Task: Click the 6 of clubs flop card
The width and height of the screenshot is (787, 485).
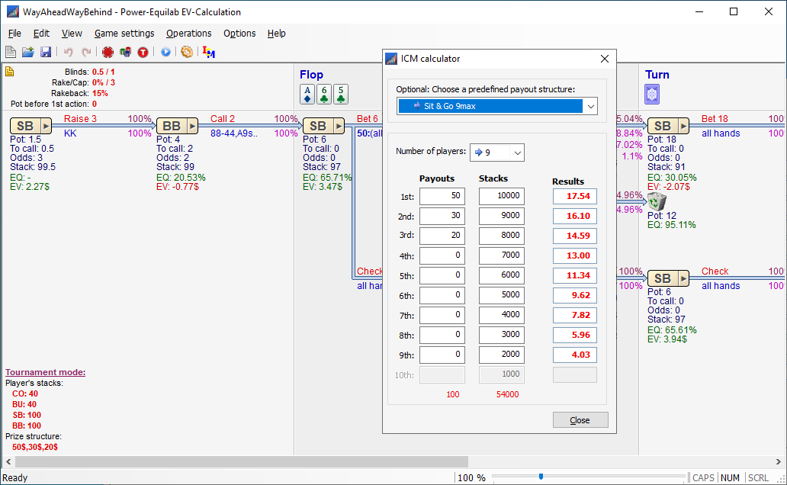Action: point(324,94)
